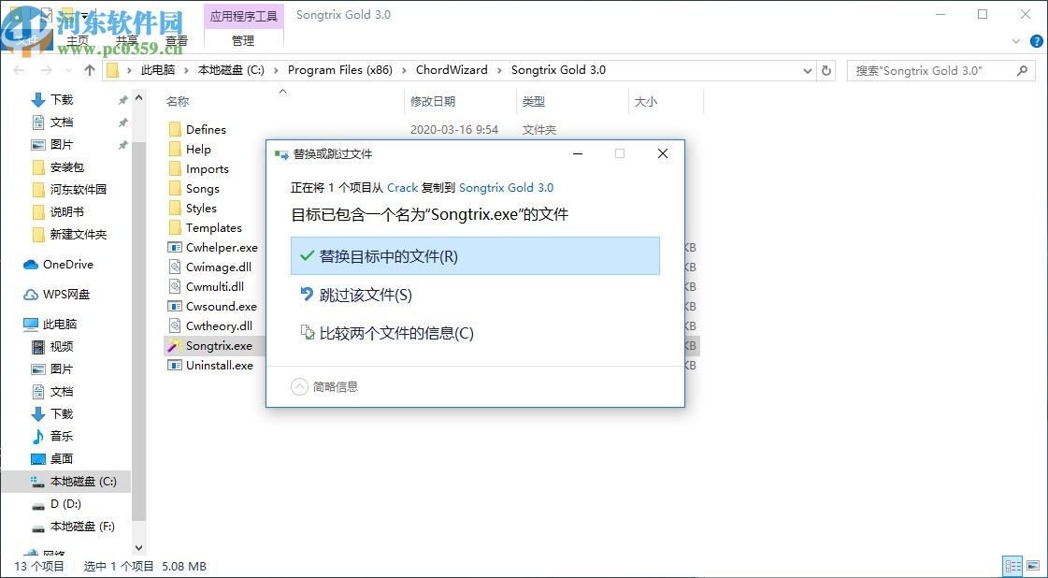The height and width of the screenshot is (578, 1048).
Task: Click inside the Songtrix search box
Action: click(935, 69)
